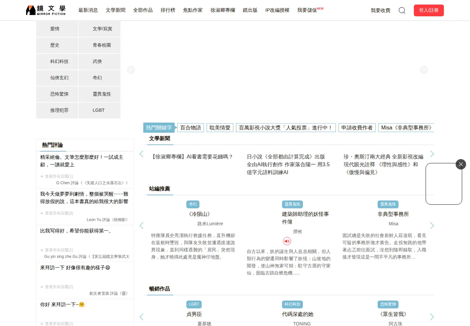Click the 奇幻 tag above 冷隕山
This screenshot has width=470, height=326.
coord(193,204)
